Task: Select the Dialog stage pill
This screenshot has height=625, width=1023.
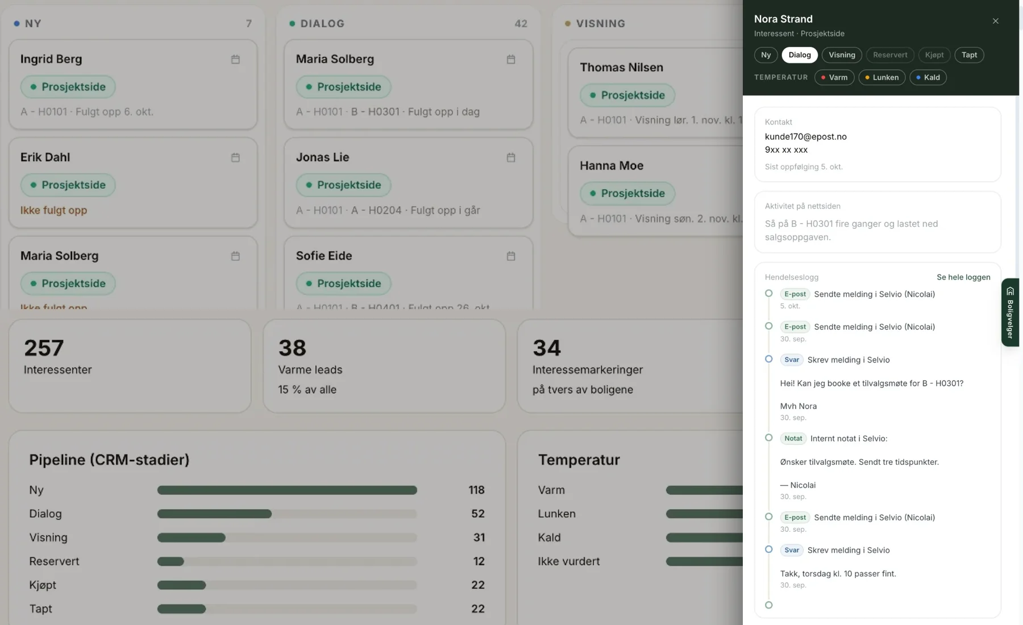Action: pos(800,55)
